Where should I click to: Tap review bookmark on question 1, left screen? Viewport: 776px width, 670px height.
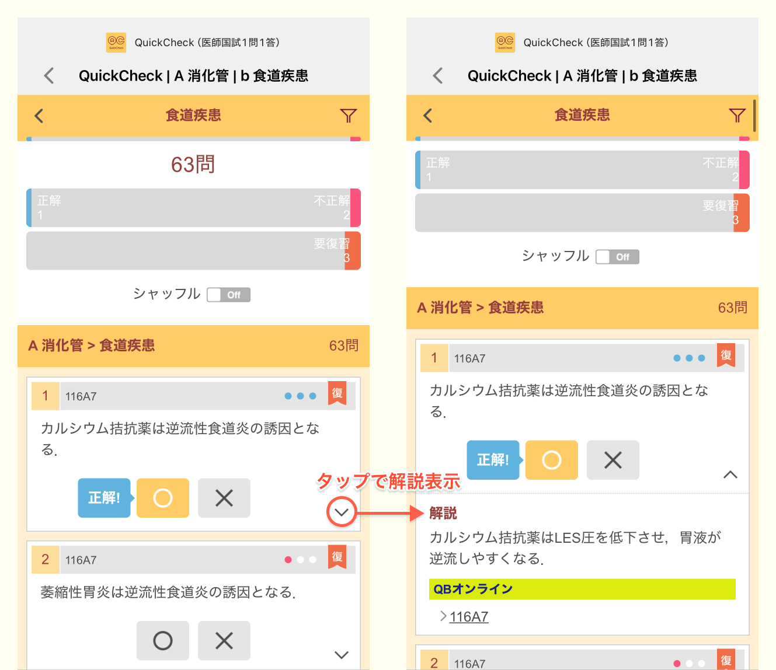coord(337,393)
